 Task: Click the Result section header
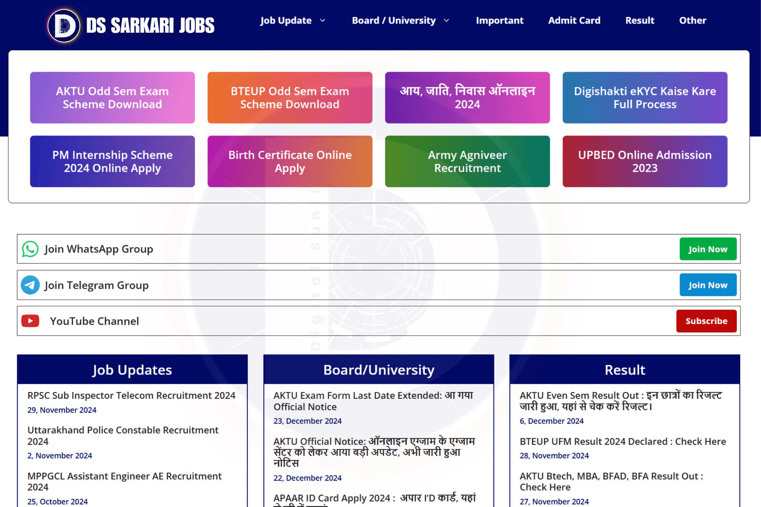pyautogui.click(x=625, y=370)
